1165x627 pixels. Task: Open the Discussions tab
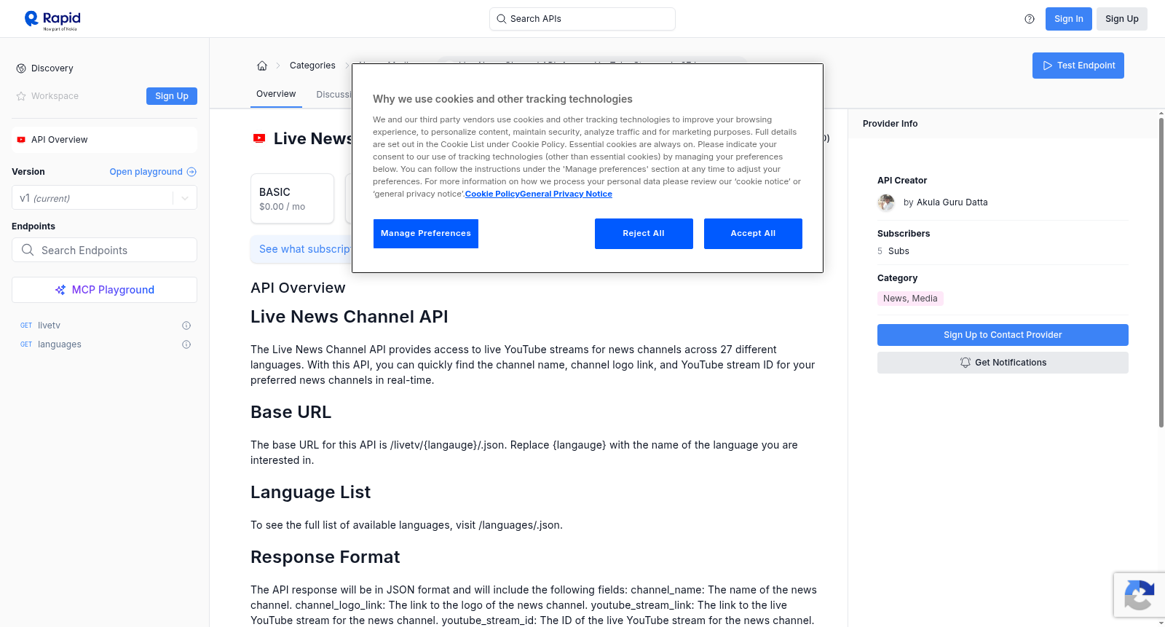pyautogui.click(x=334, y=95)
